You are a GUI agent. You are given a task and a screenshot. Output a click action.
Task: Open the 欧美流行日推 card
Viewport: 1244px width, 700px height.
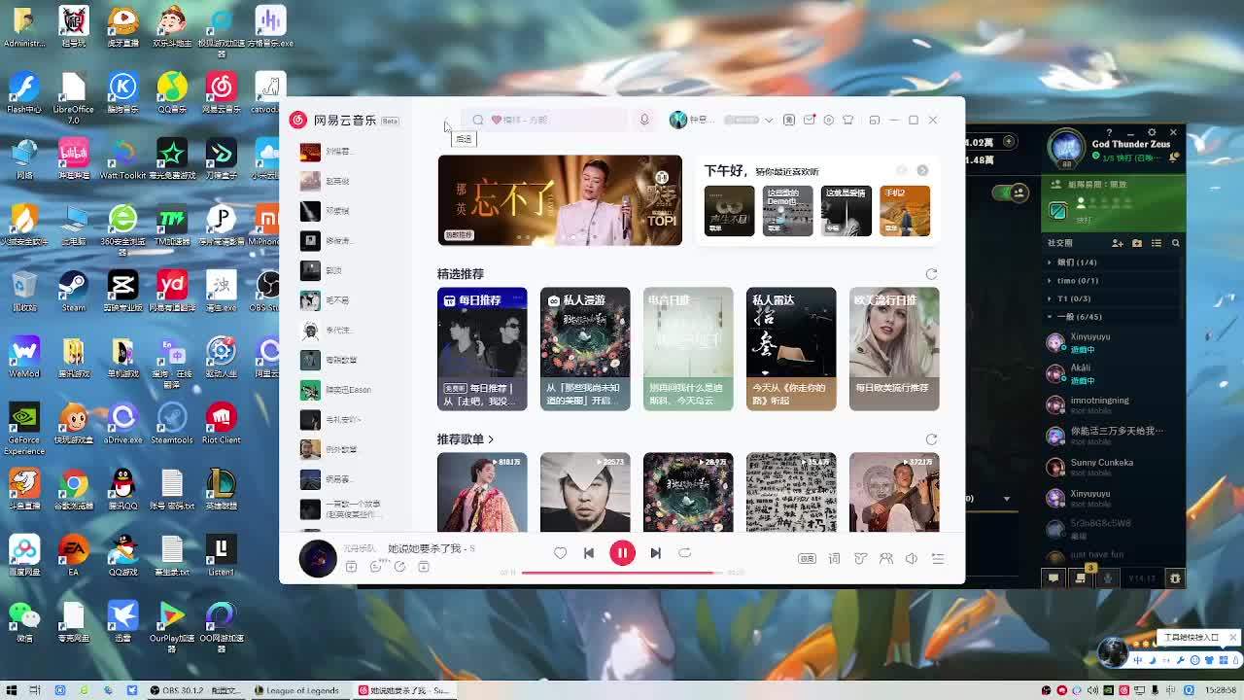pyautogui.click(x=894, y=349)
